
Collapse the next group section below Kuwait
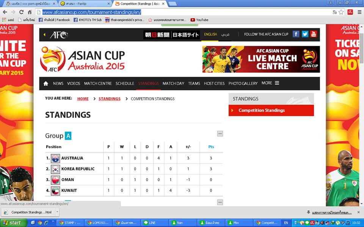[x=220, y=202]
